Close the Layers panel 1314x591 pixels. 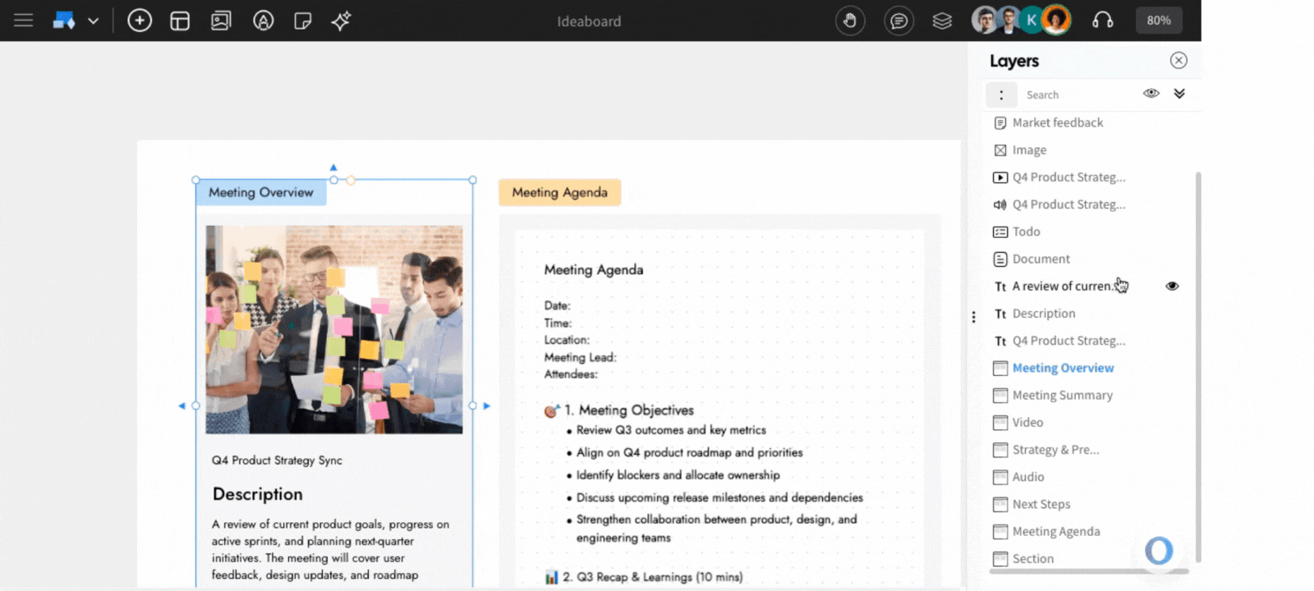(1178, 61)
